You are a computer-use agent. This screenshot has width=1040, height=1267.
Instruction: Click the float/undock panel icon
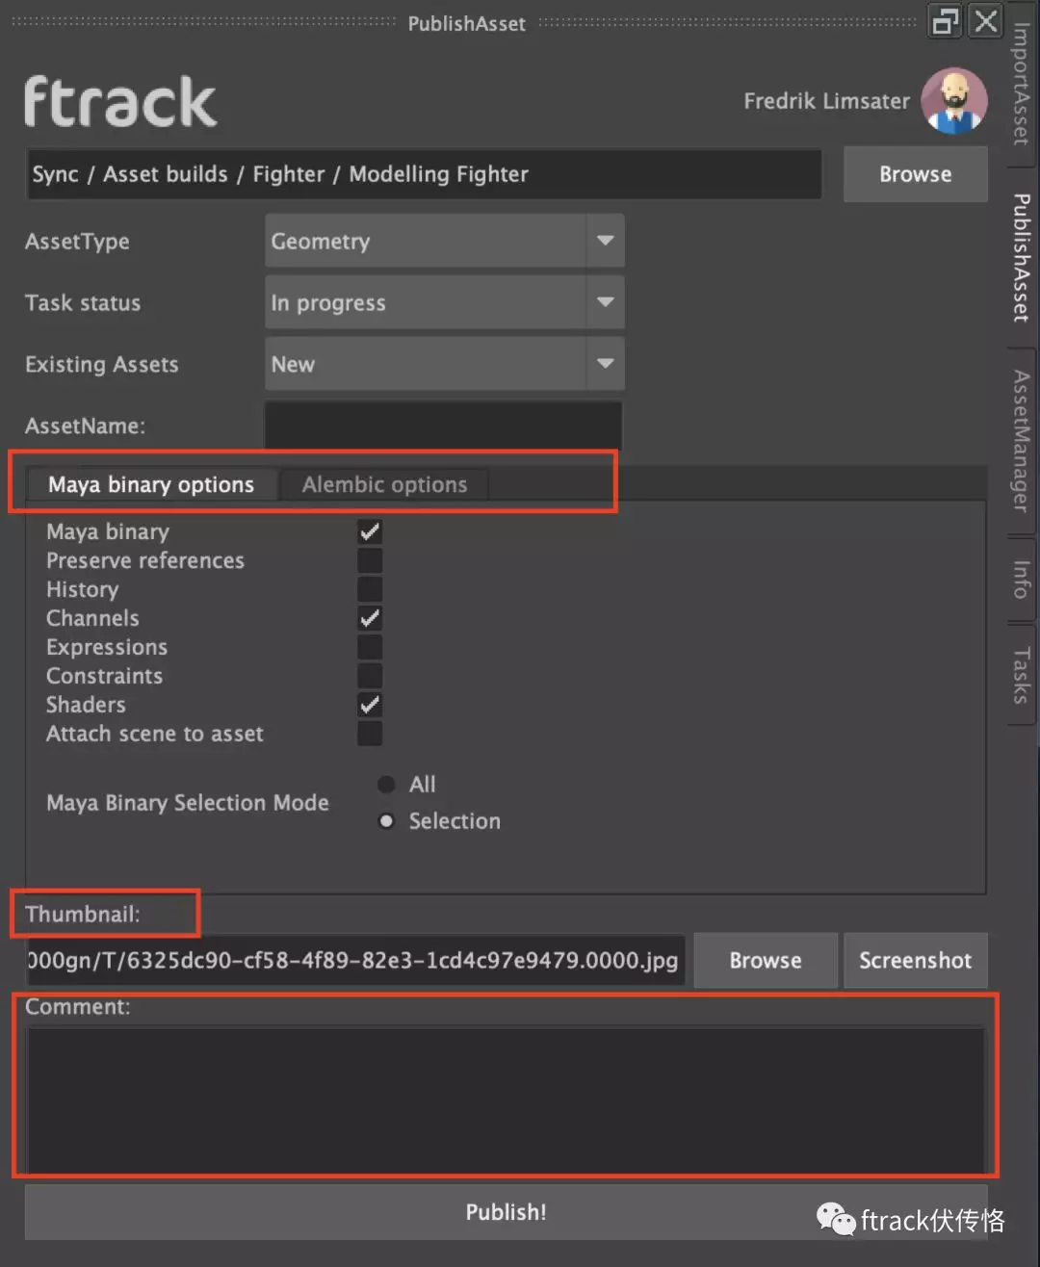(946, 21)
